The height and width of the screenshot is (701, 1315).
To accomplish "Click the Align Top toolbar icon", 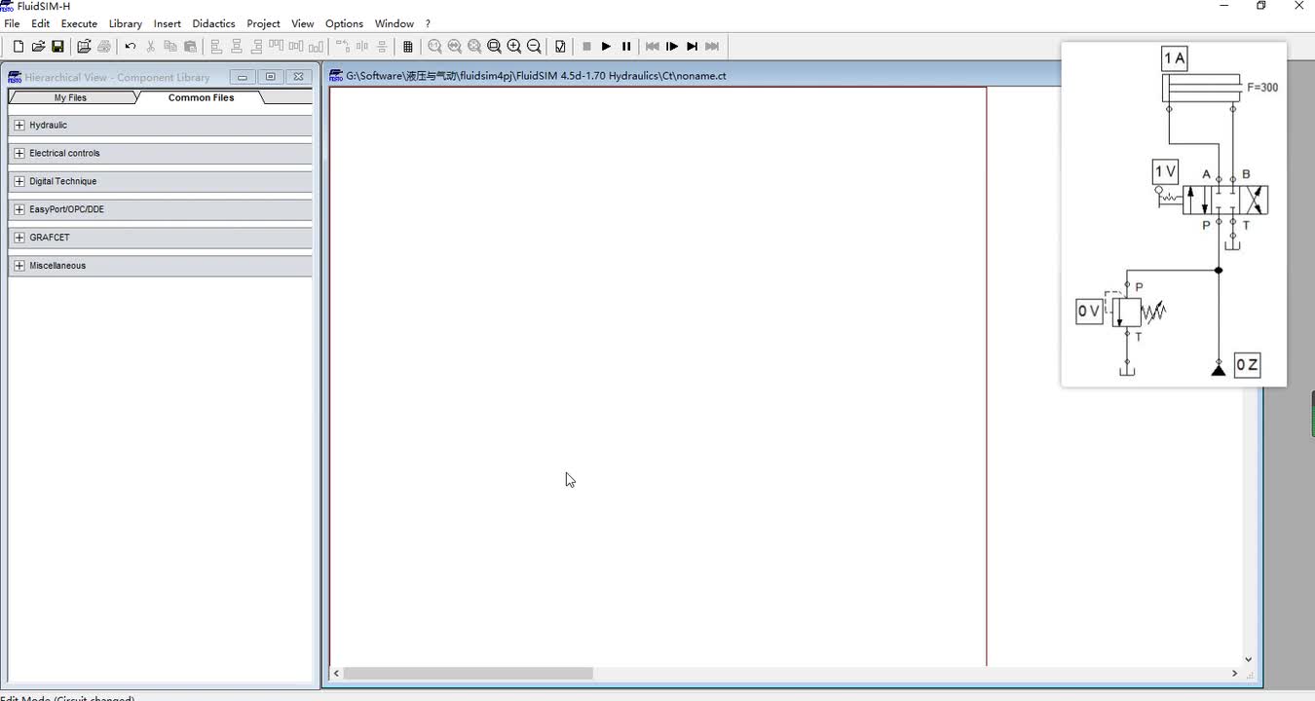I will pos(276,47).
